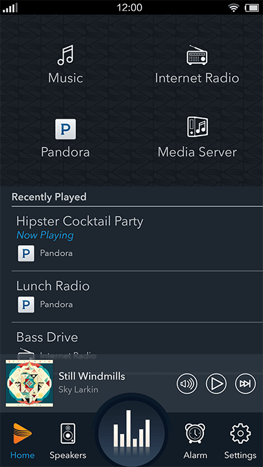Open the Bass Drive station
Image resolution: width=263 pixels, height=467 pixels.
[47, 337]
